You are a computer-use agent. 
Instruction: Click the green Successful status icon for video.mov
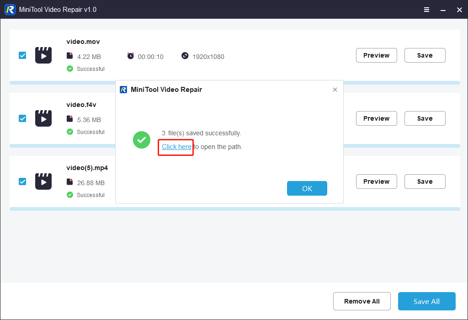(x=70, y=69)
